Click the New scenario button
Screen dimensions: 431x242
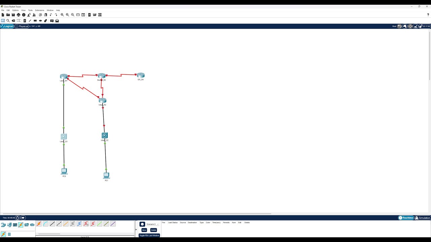tap(144, 230)
